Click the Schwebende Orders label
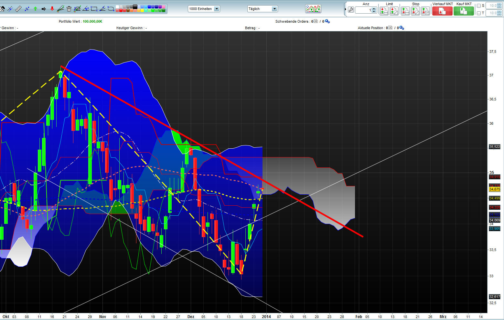 point(292,21)
